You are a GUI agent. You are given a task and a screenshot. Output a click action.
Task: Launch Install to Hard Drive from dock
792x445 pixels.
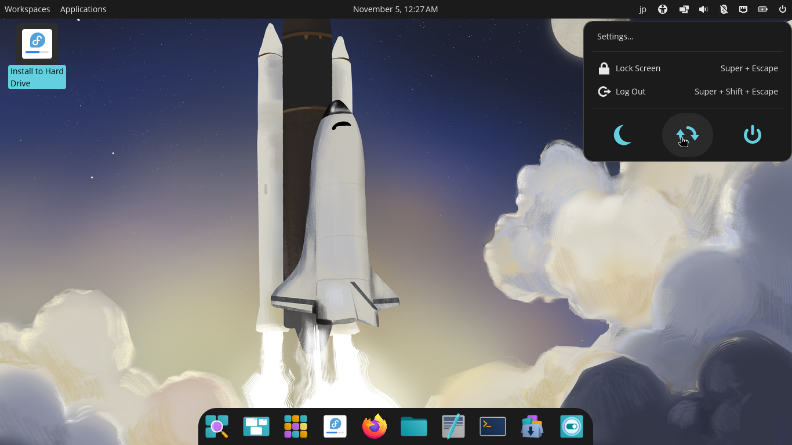click(x=335, y=427)
